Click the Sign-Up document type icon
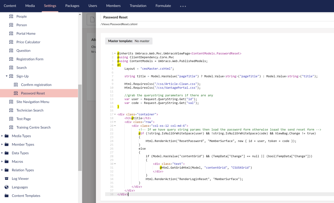The height and width of the screenshot is (203, 334). [x=11, y=76]
